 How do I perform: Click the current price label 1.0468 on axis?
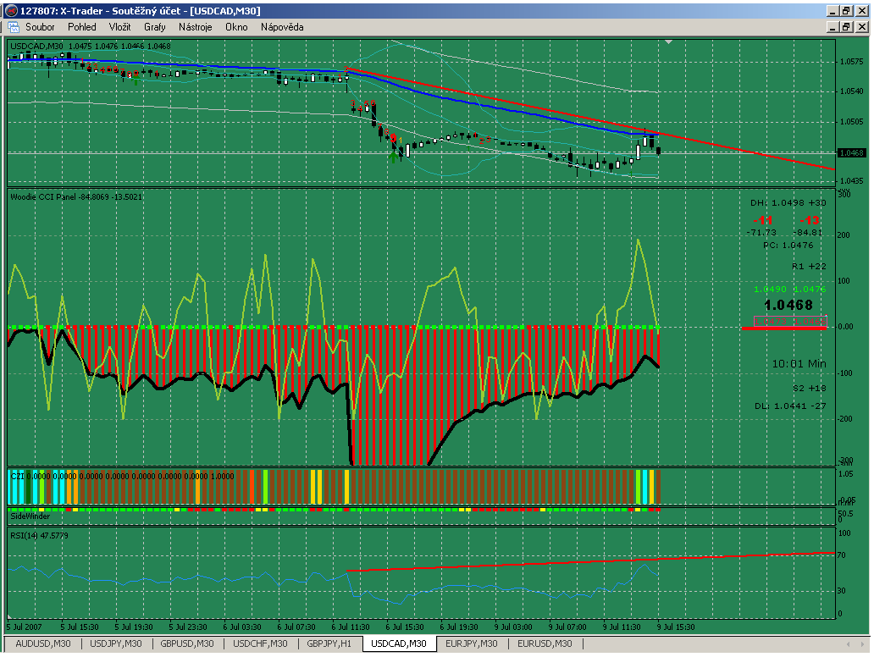pyautogui.click(x=852, y=152)
